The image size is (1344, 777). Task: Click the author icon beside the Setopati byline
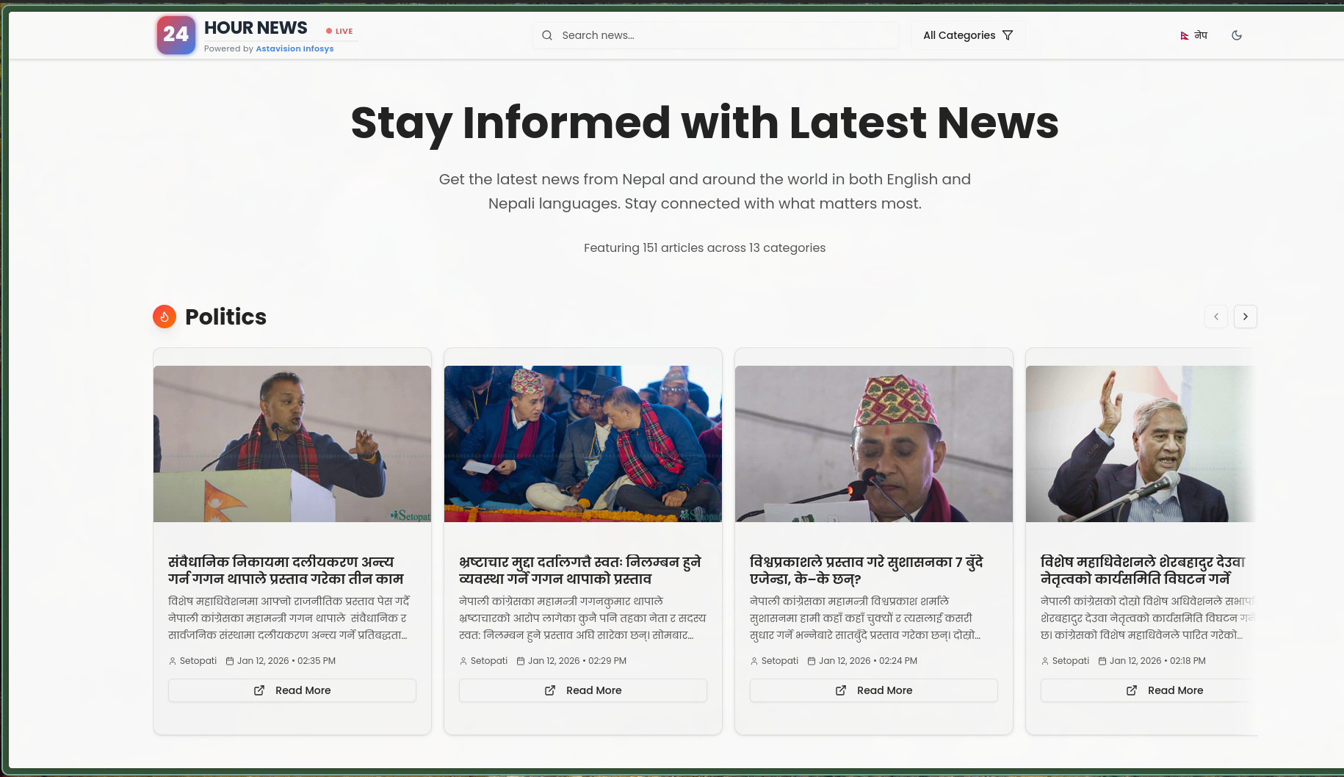pyautogui.click(x=171, y=660)
